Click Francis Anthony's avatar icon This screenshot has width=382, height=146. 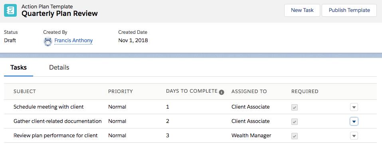[48, 41]
